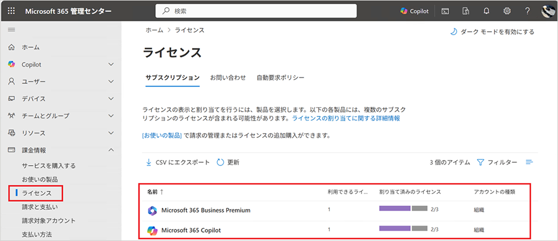Expand the デバイス navigation section

(x=60, y=99)
